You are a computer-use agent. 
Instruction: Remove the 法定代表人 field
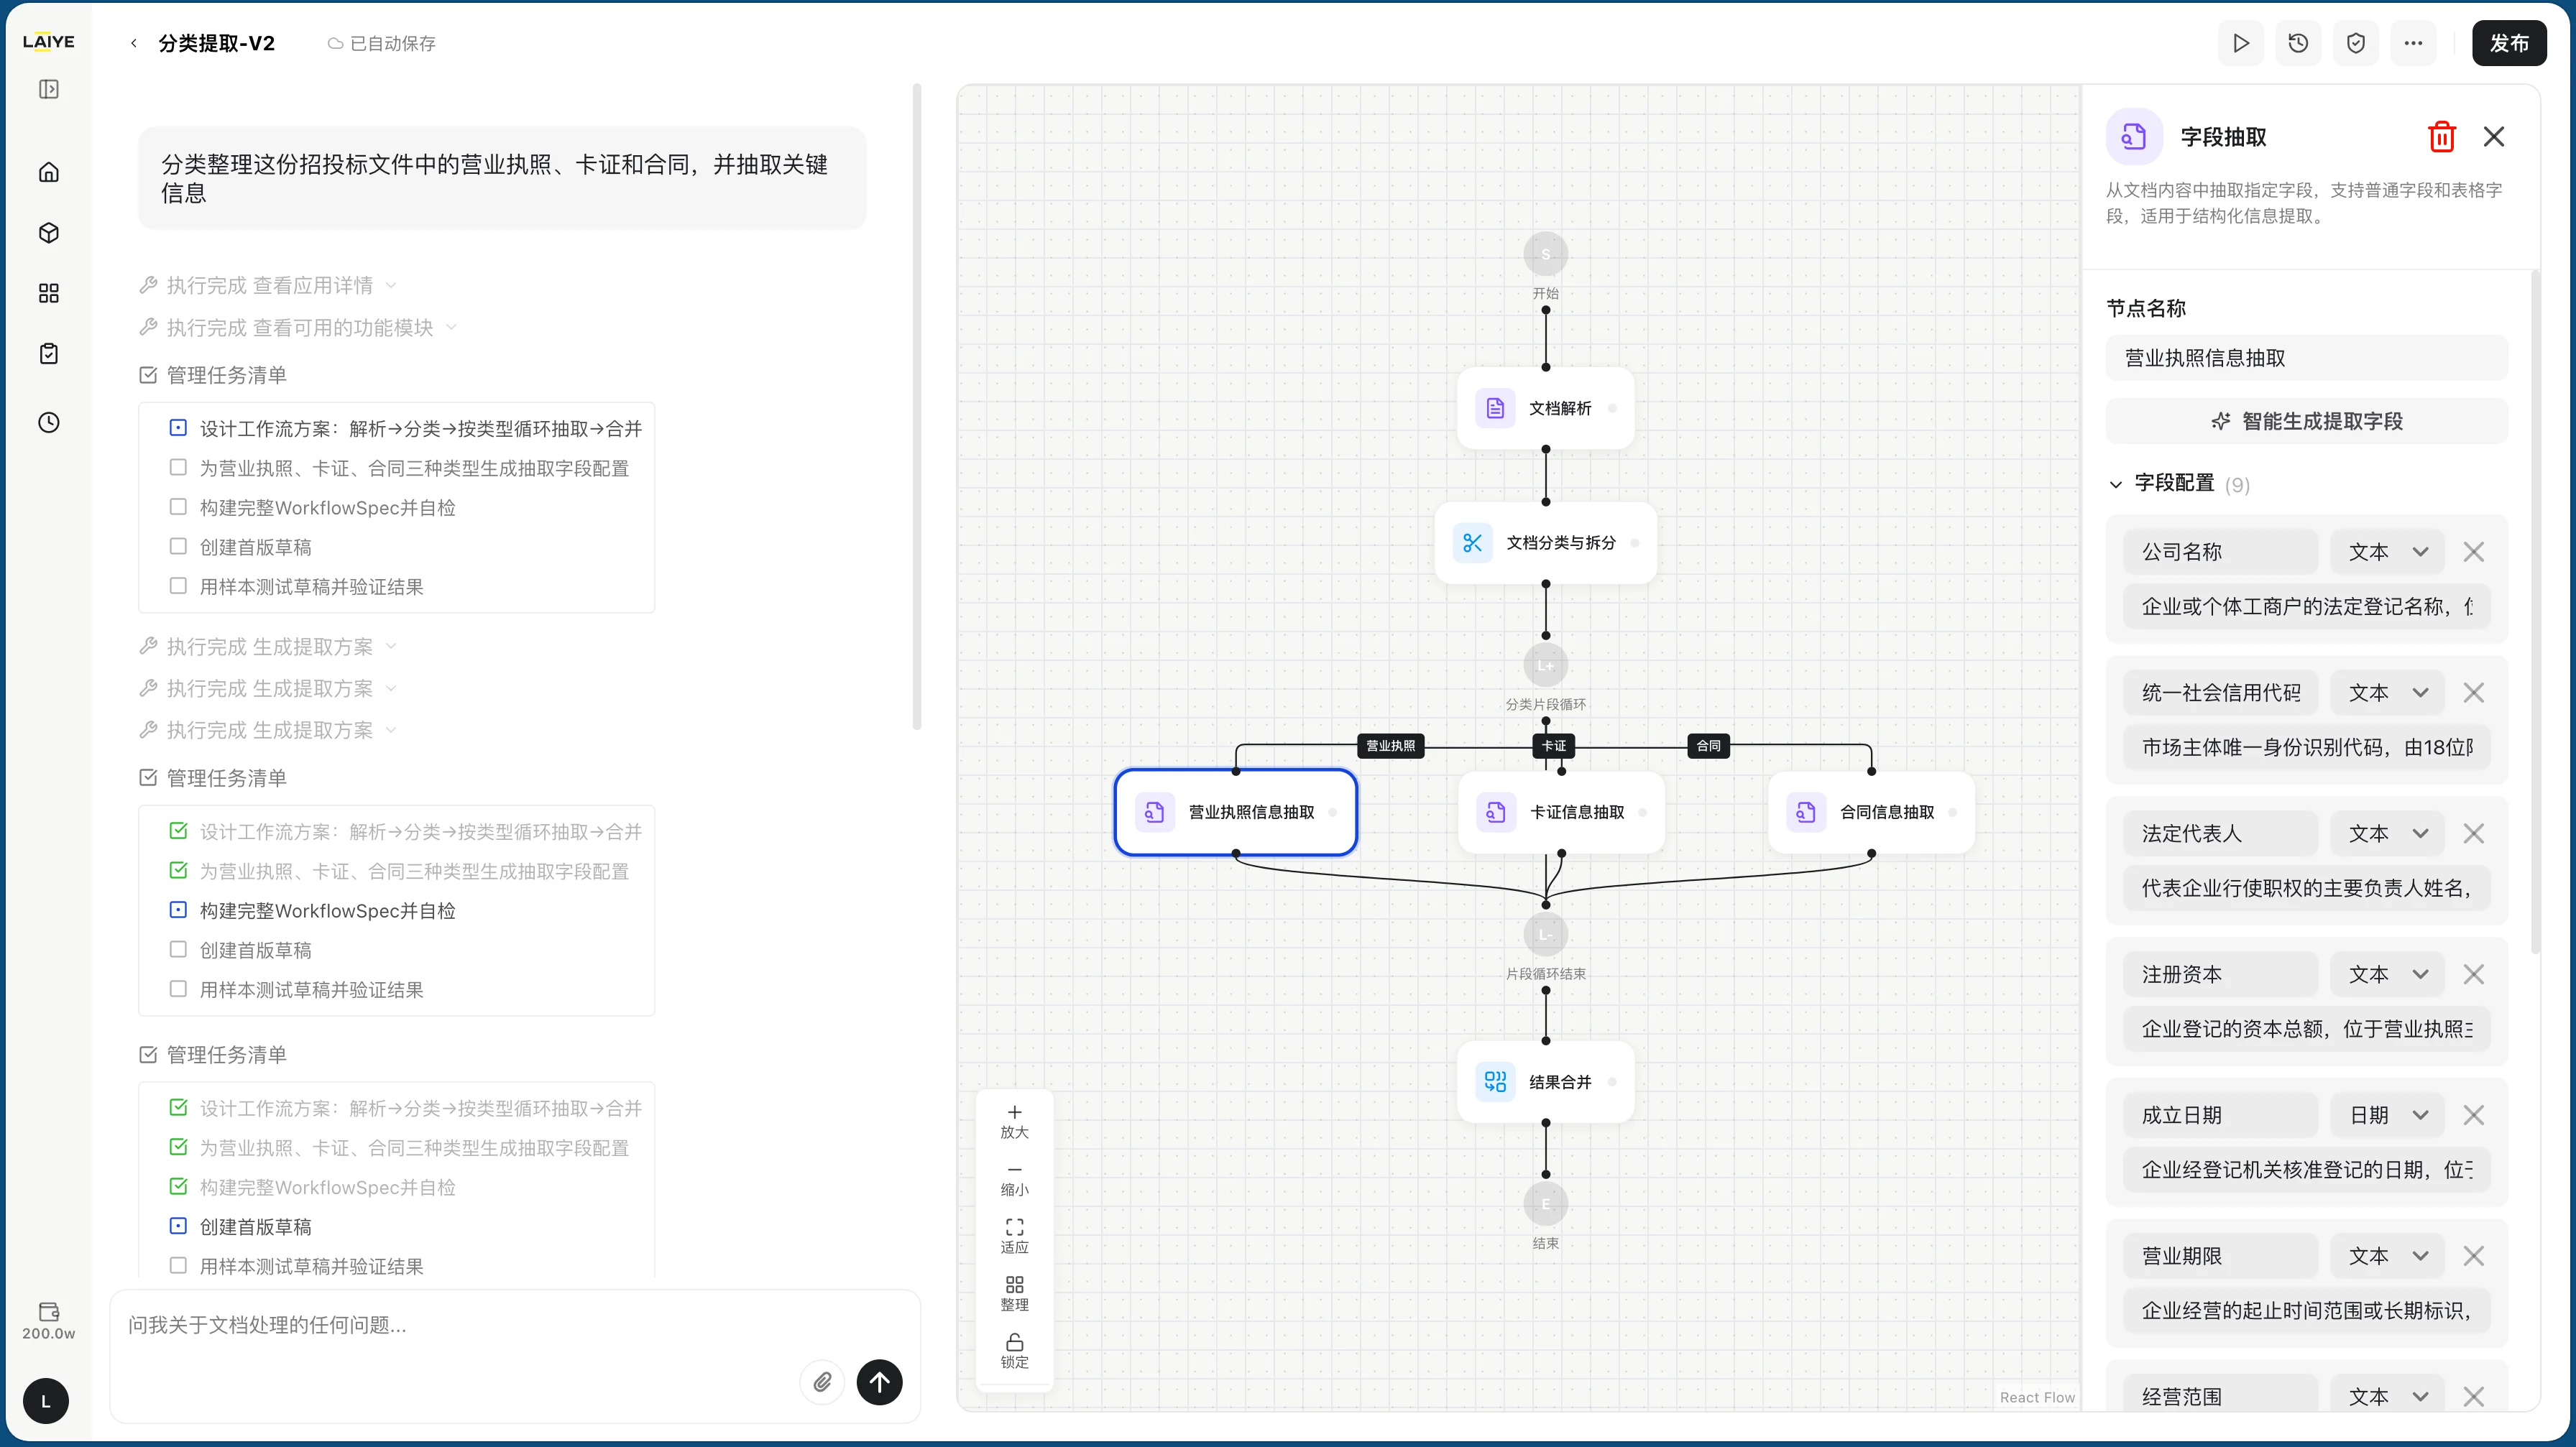2474,833
